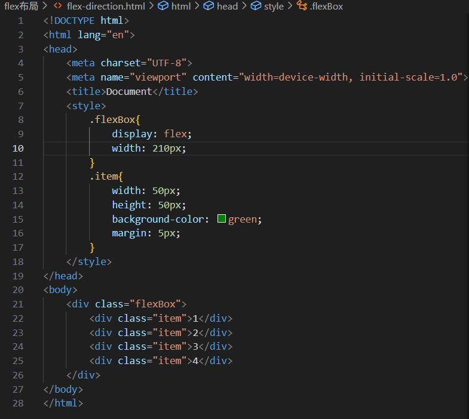Click the item div containing 4

click(x=161, y=361)
